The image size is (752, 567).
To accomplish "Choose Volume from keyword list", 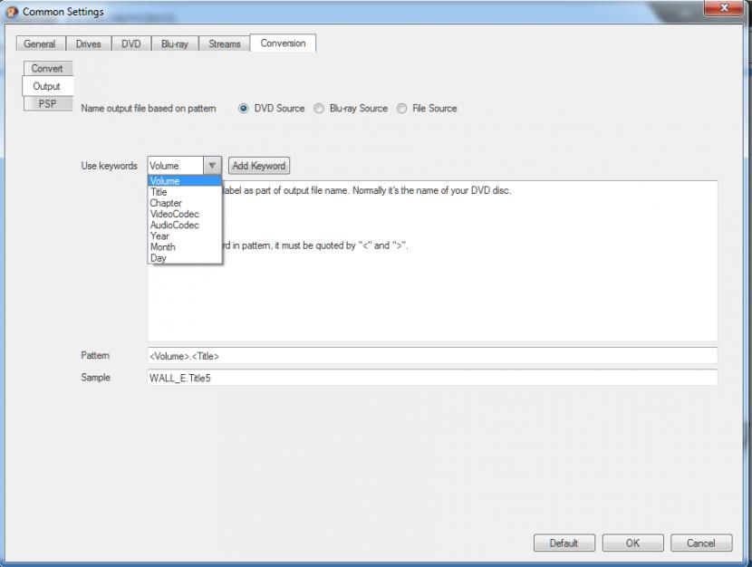I will pyautogui.click(x=185, y=181).
